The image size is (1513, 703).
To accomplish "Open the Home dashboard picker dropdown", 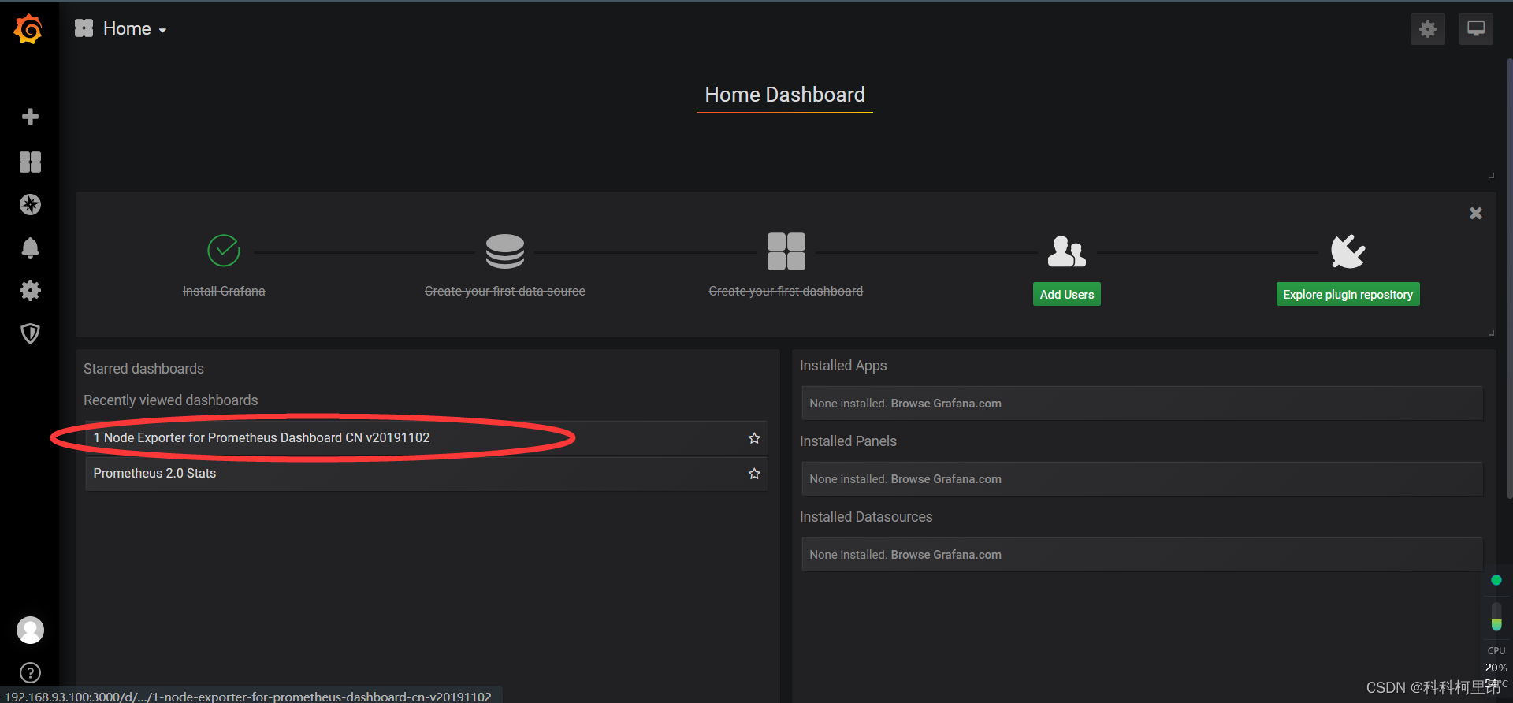I will point(121,29).
